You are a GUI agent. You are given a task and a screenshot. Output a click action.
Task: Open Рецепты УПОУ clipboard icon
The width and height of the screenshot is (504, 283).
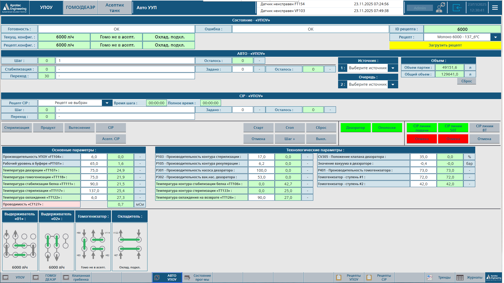339,278
